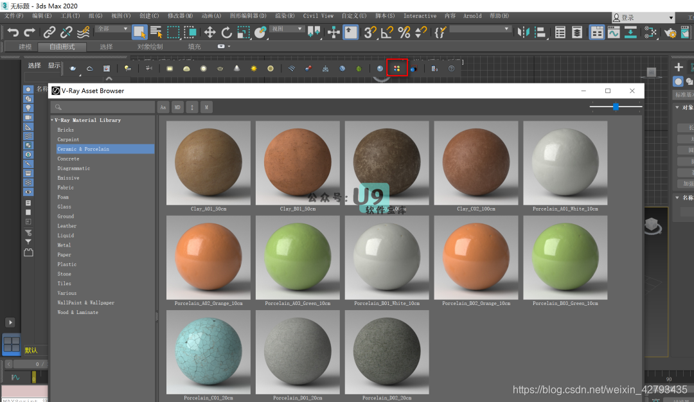This screenshot has width=694, height=402.
Task: Click the Aa button in Asset Browser
Action: pos(163,107)
